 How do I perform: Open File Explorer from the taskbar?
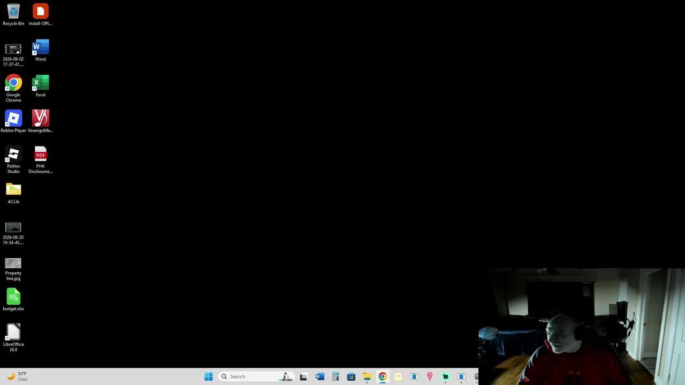click(x=367, y=376)
